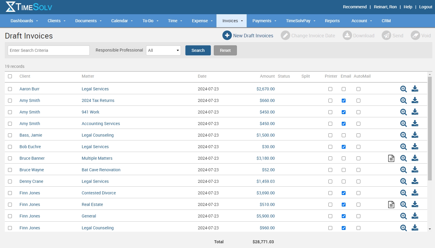
Task: Download the invoice for Bruce Wayne's Bat Cave Renovation
Action: coord(415,169)
